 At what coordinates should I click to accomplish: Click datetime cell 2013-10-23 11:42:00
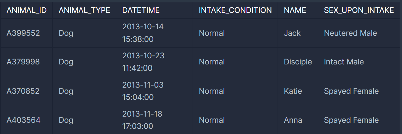pyautogui.click(x=143, y=62)
